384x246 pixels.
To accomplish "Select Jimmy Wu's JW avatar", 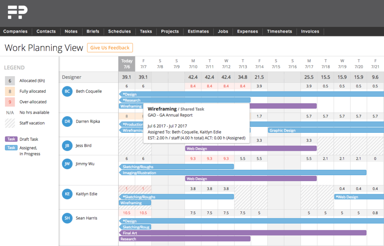I will click(67, 164).
